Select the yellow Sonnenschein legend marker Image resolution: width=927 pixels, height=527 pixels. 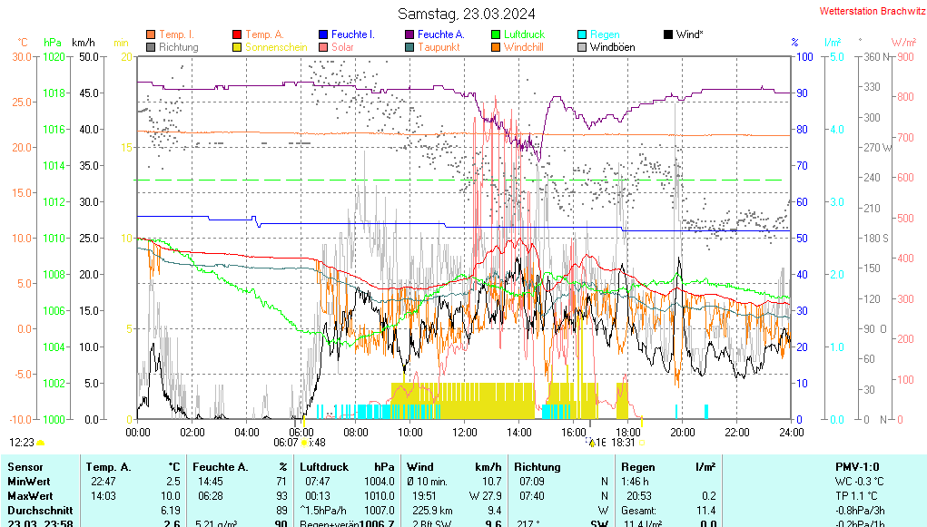pos(237,47)
